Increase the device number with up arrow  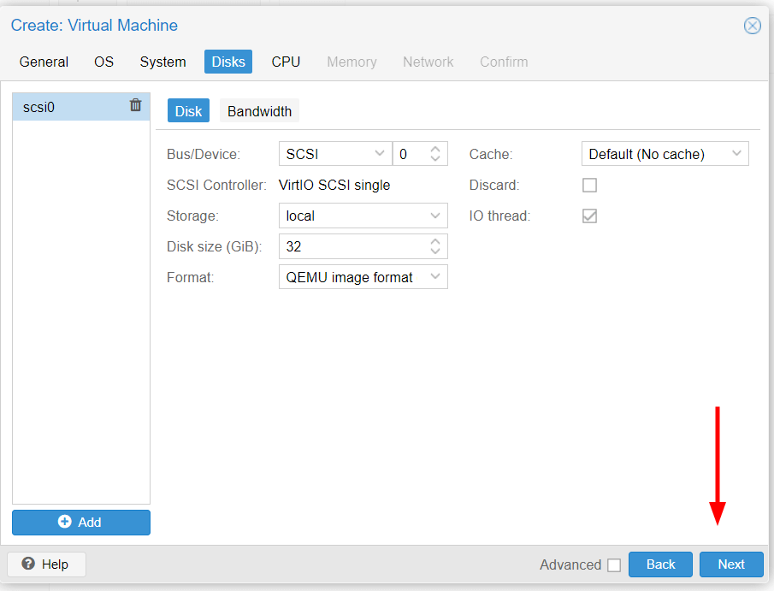(x=435, y=149)
